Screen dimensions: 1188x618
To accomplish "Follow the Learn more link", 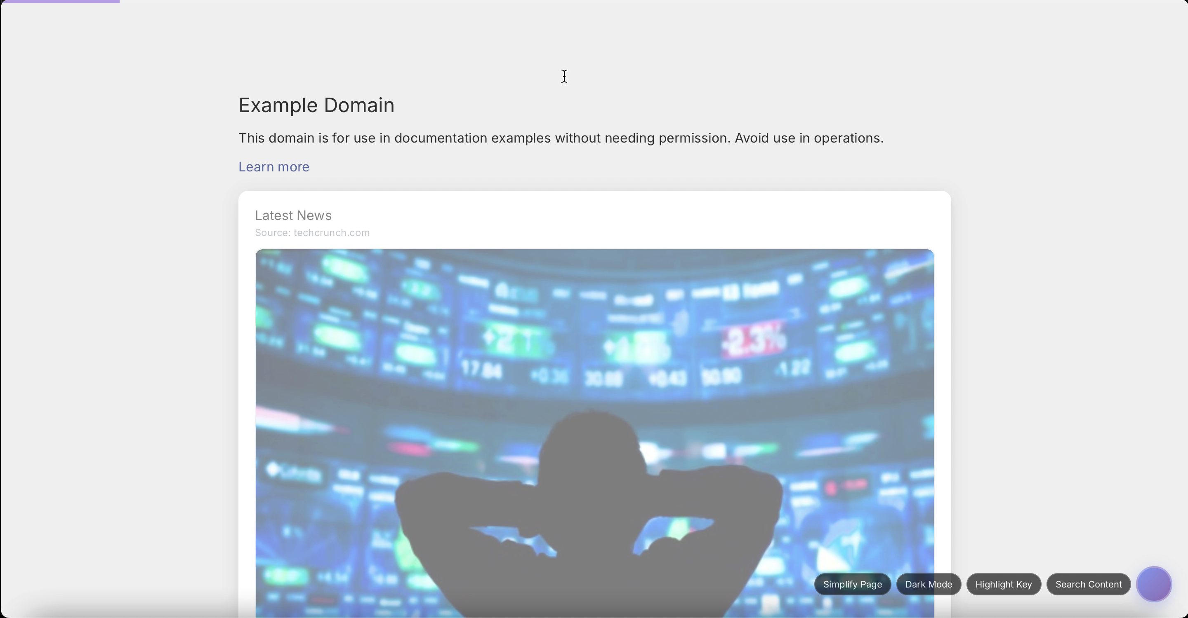I will (x=273, y=167).
